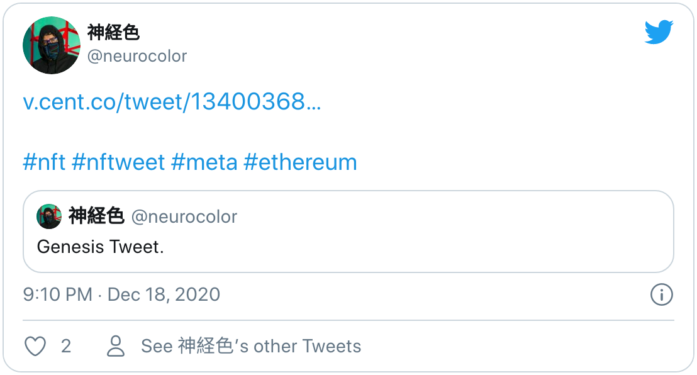Open the #meta hashtag
697x375 pixels.
pos(204,162)
